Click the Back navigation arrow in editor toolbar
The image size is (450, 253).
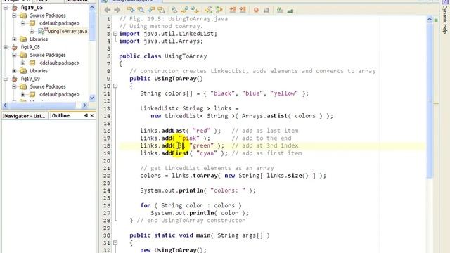coord(108,11)
